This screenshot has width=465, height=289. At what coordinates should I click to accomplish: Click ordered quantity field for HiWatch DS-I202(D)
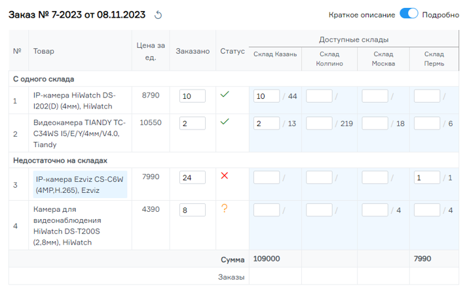pos(192,96)
